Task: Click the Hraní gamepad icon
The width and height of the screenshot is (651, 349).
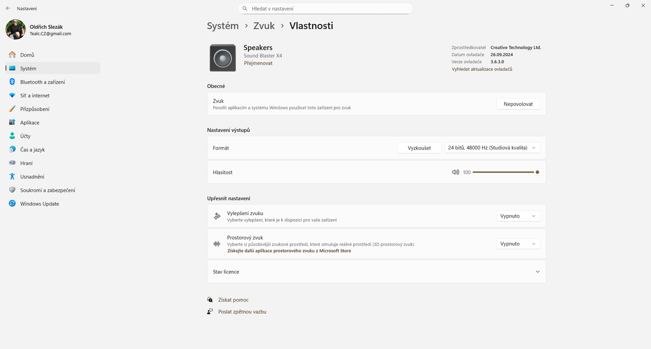Action: click(x=12, y=163)
